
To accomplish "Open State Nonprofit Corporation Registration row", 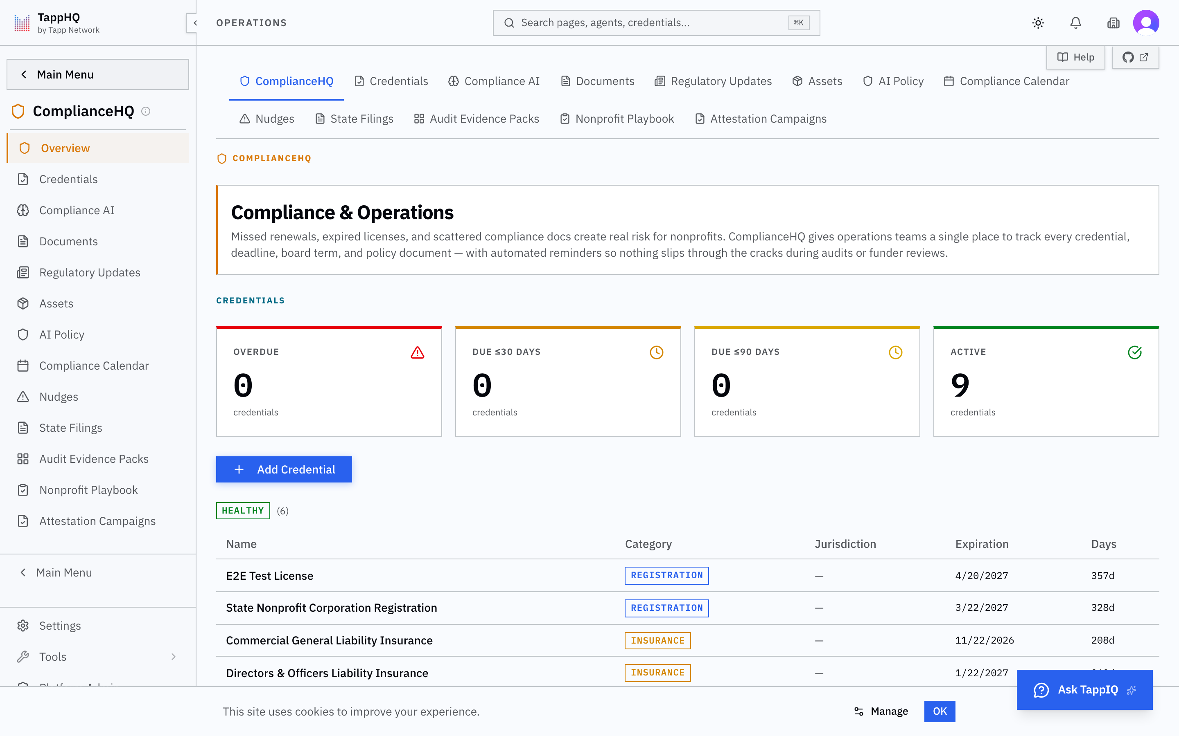I will 687,608.
